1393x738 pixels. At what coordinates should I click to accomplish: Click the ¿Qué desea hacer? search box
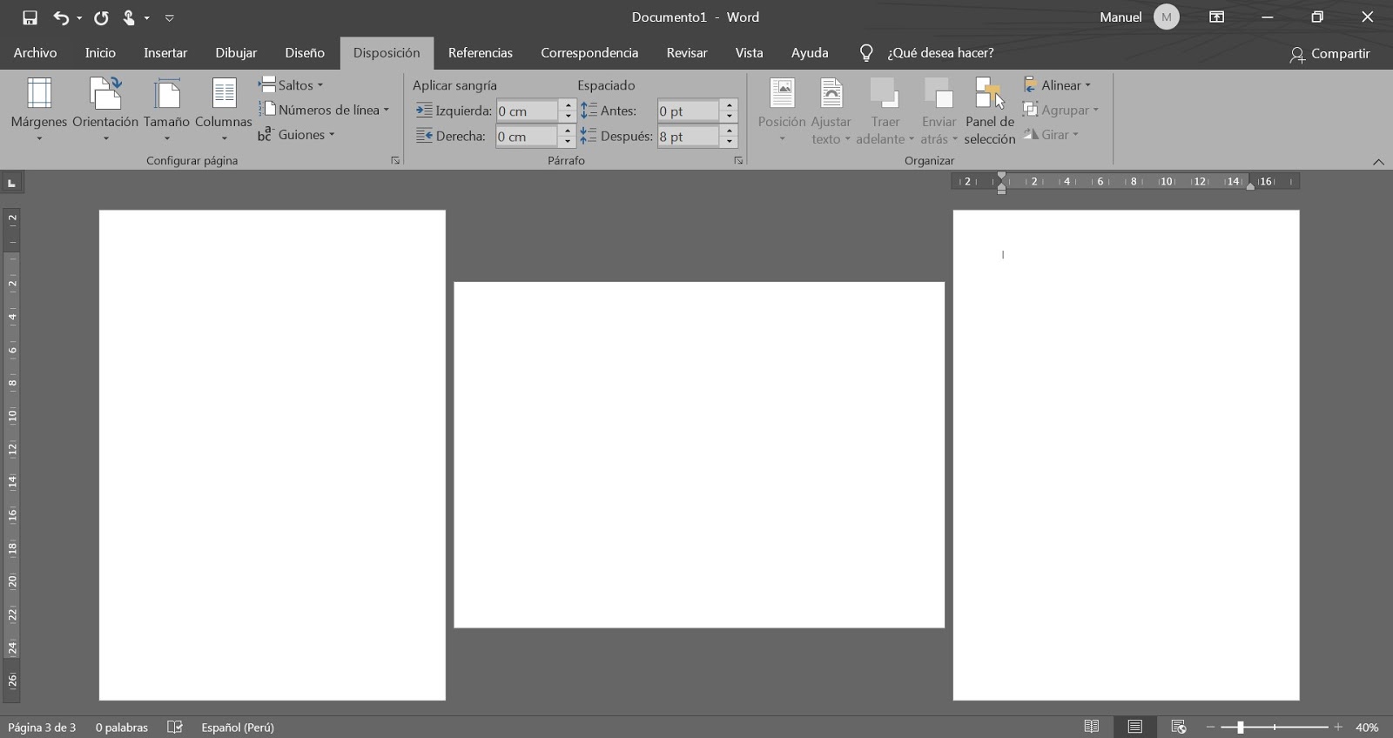click(x=940, y=53)
